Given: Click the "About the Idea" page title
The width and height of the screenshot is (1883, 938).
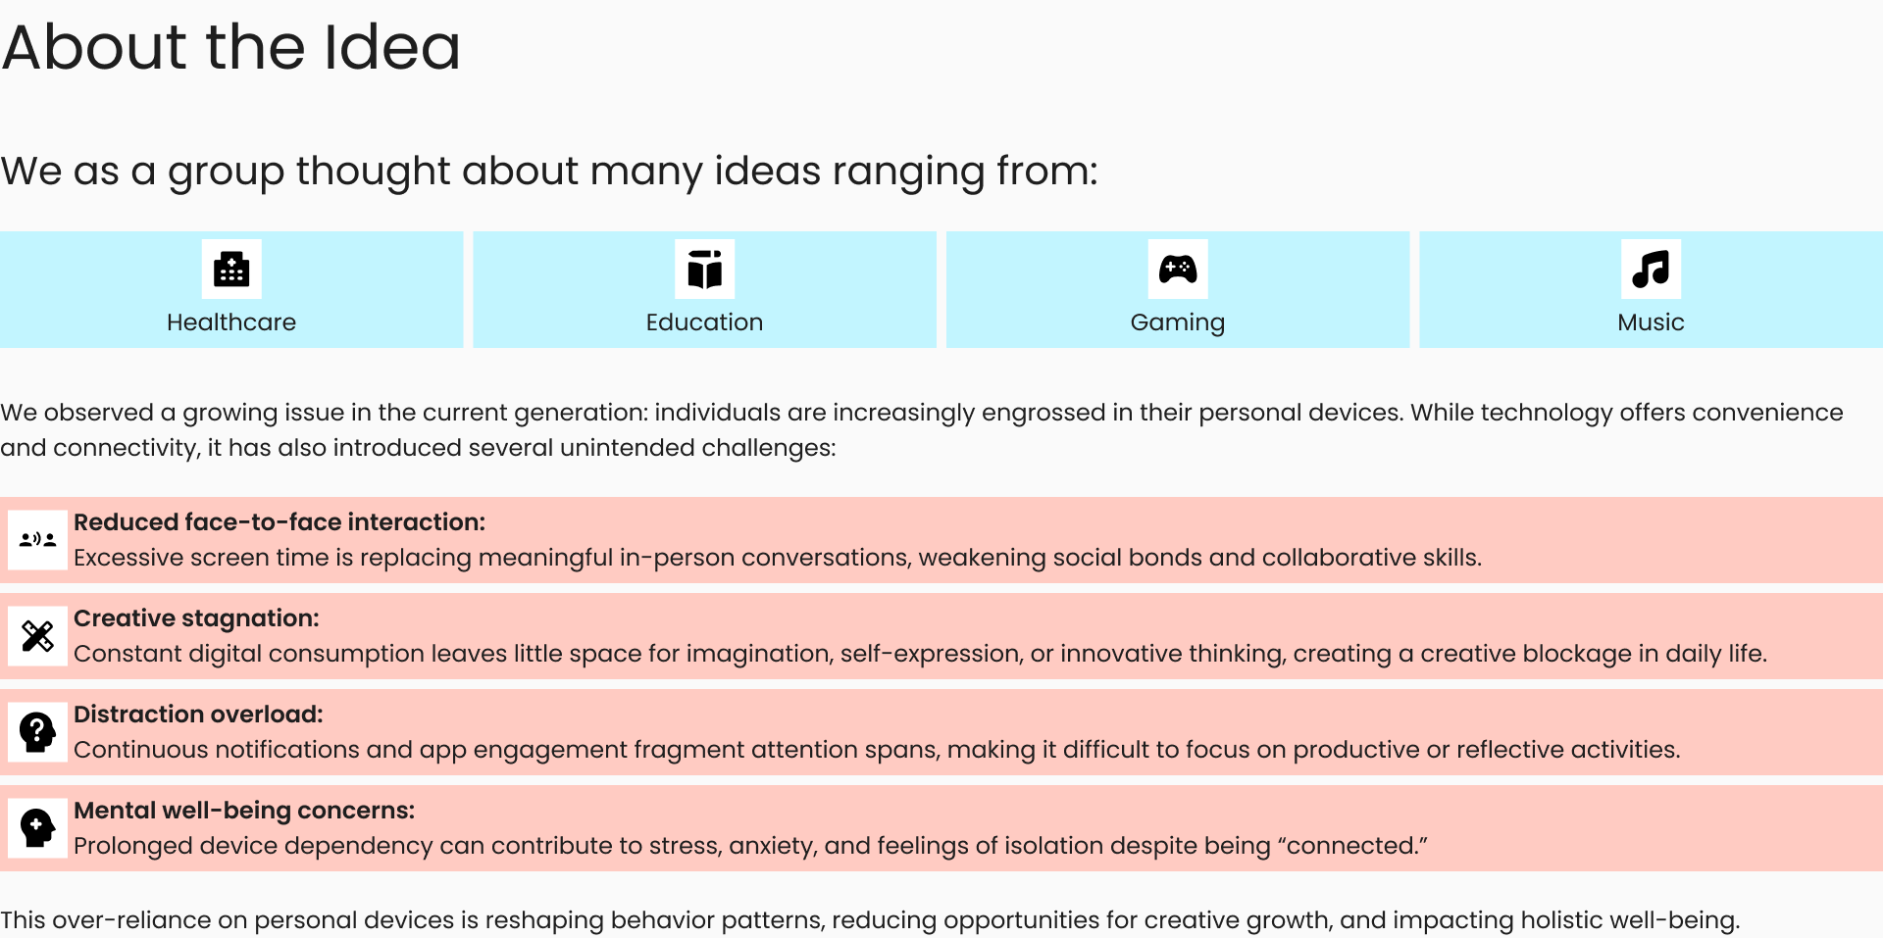Looking at the screenshot, I should pyautogui.click(x=231, y=47).
